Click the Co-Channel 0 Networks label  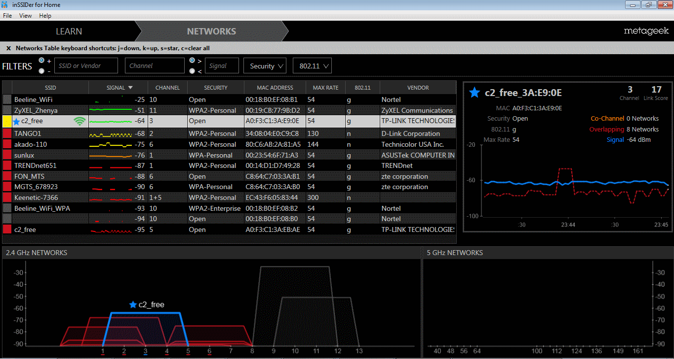coord(625,118)
